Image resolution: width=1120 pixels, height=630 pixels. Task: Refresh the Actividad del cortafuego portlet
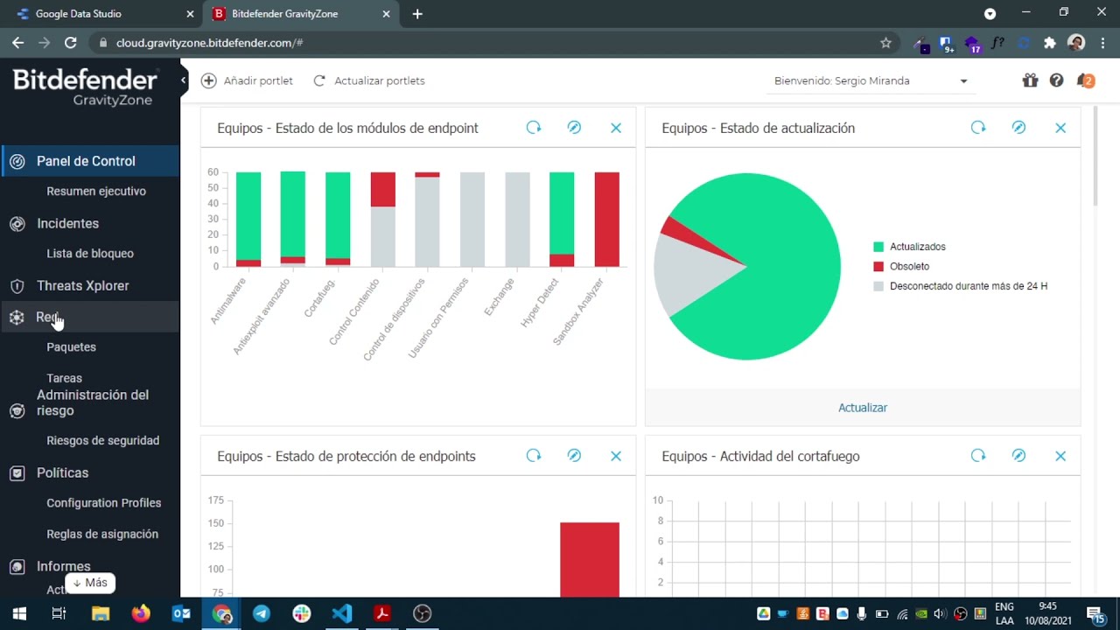978,456
